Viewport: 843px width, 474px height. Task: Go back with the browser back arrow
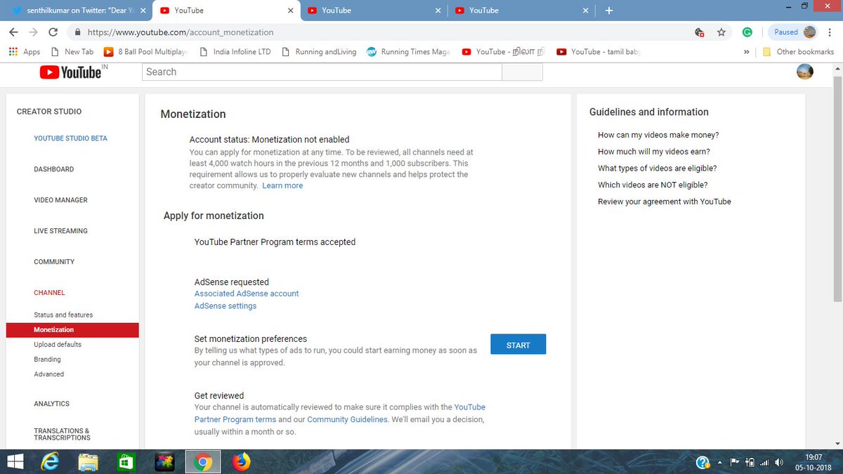14,32
